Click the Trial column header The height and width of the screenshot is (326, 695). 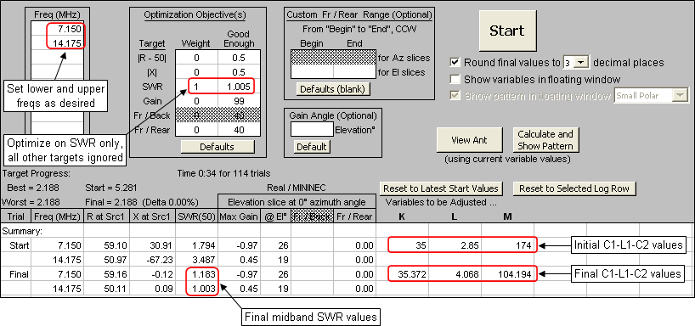(15, 216)
